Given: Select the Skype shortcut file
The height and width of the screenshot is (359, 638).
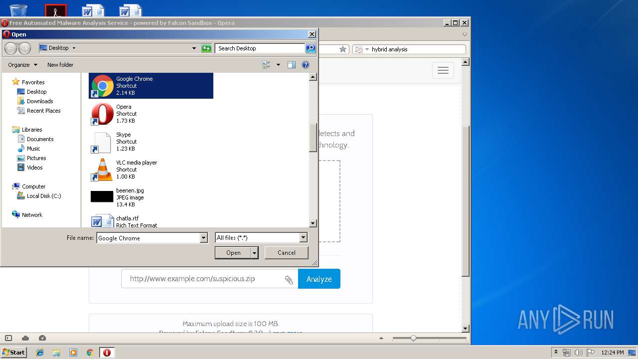Looking at the screenshot, I should [x=151, y=142].
